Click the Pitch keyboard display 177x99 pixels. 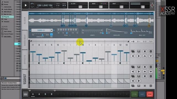pos(67,30)
